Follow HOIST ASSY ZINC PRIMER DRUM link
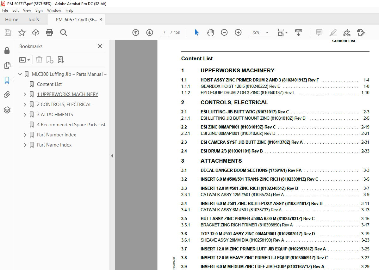The width and height of the screenshot is (379, 270). (260, 80)
